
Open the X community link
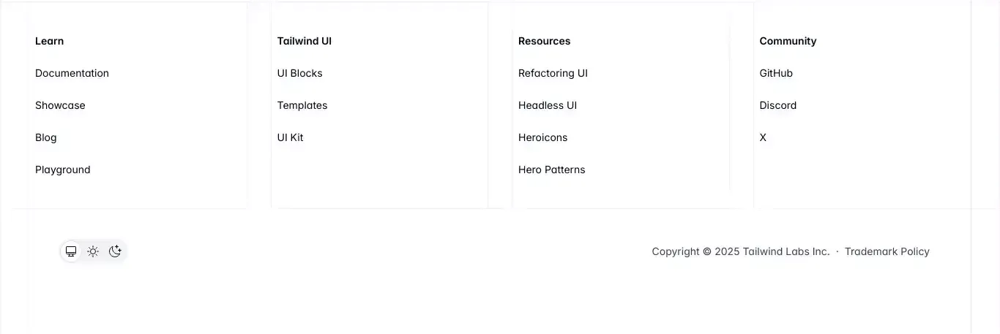763,137
